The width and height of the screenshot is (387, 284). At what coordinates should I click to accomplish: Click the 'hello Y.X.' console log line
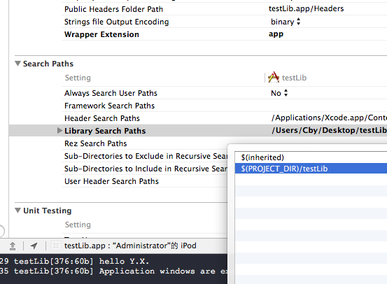(124, 262)
